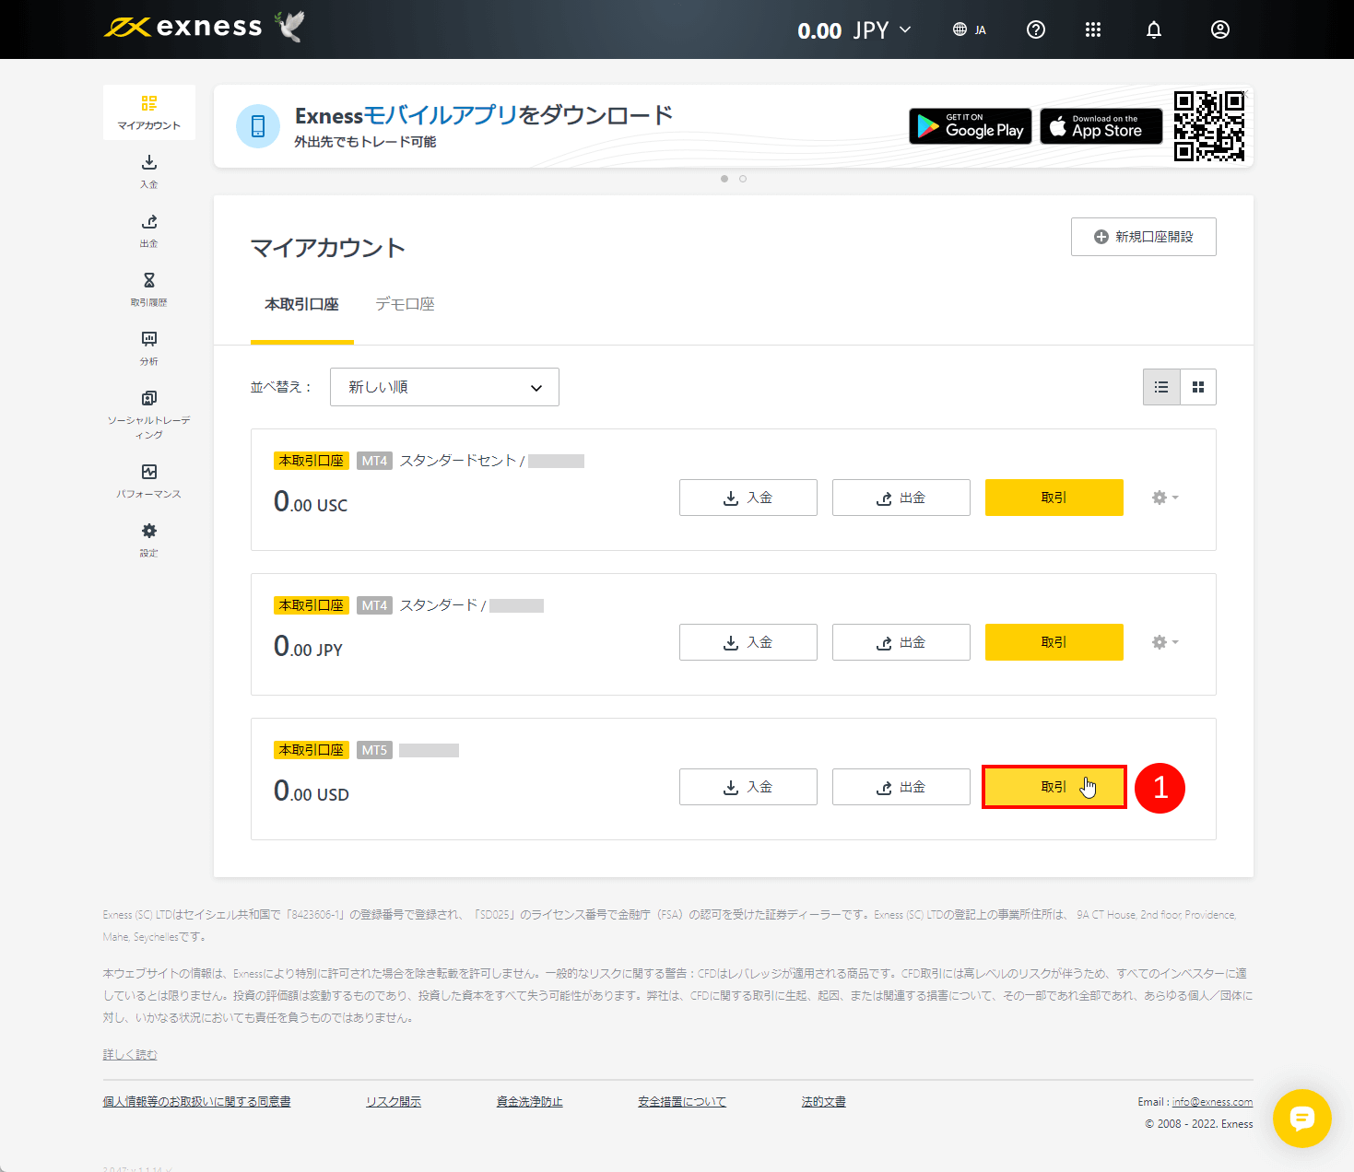The height and width of the screenshot is (1172, 1354).
Task: Open the 分析 section in the sidebar
Action: [148, 347]
